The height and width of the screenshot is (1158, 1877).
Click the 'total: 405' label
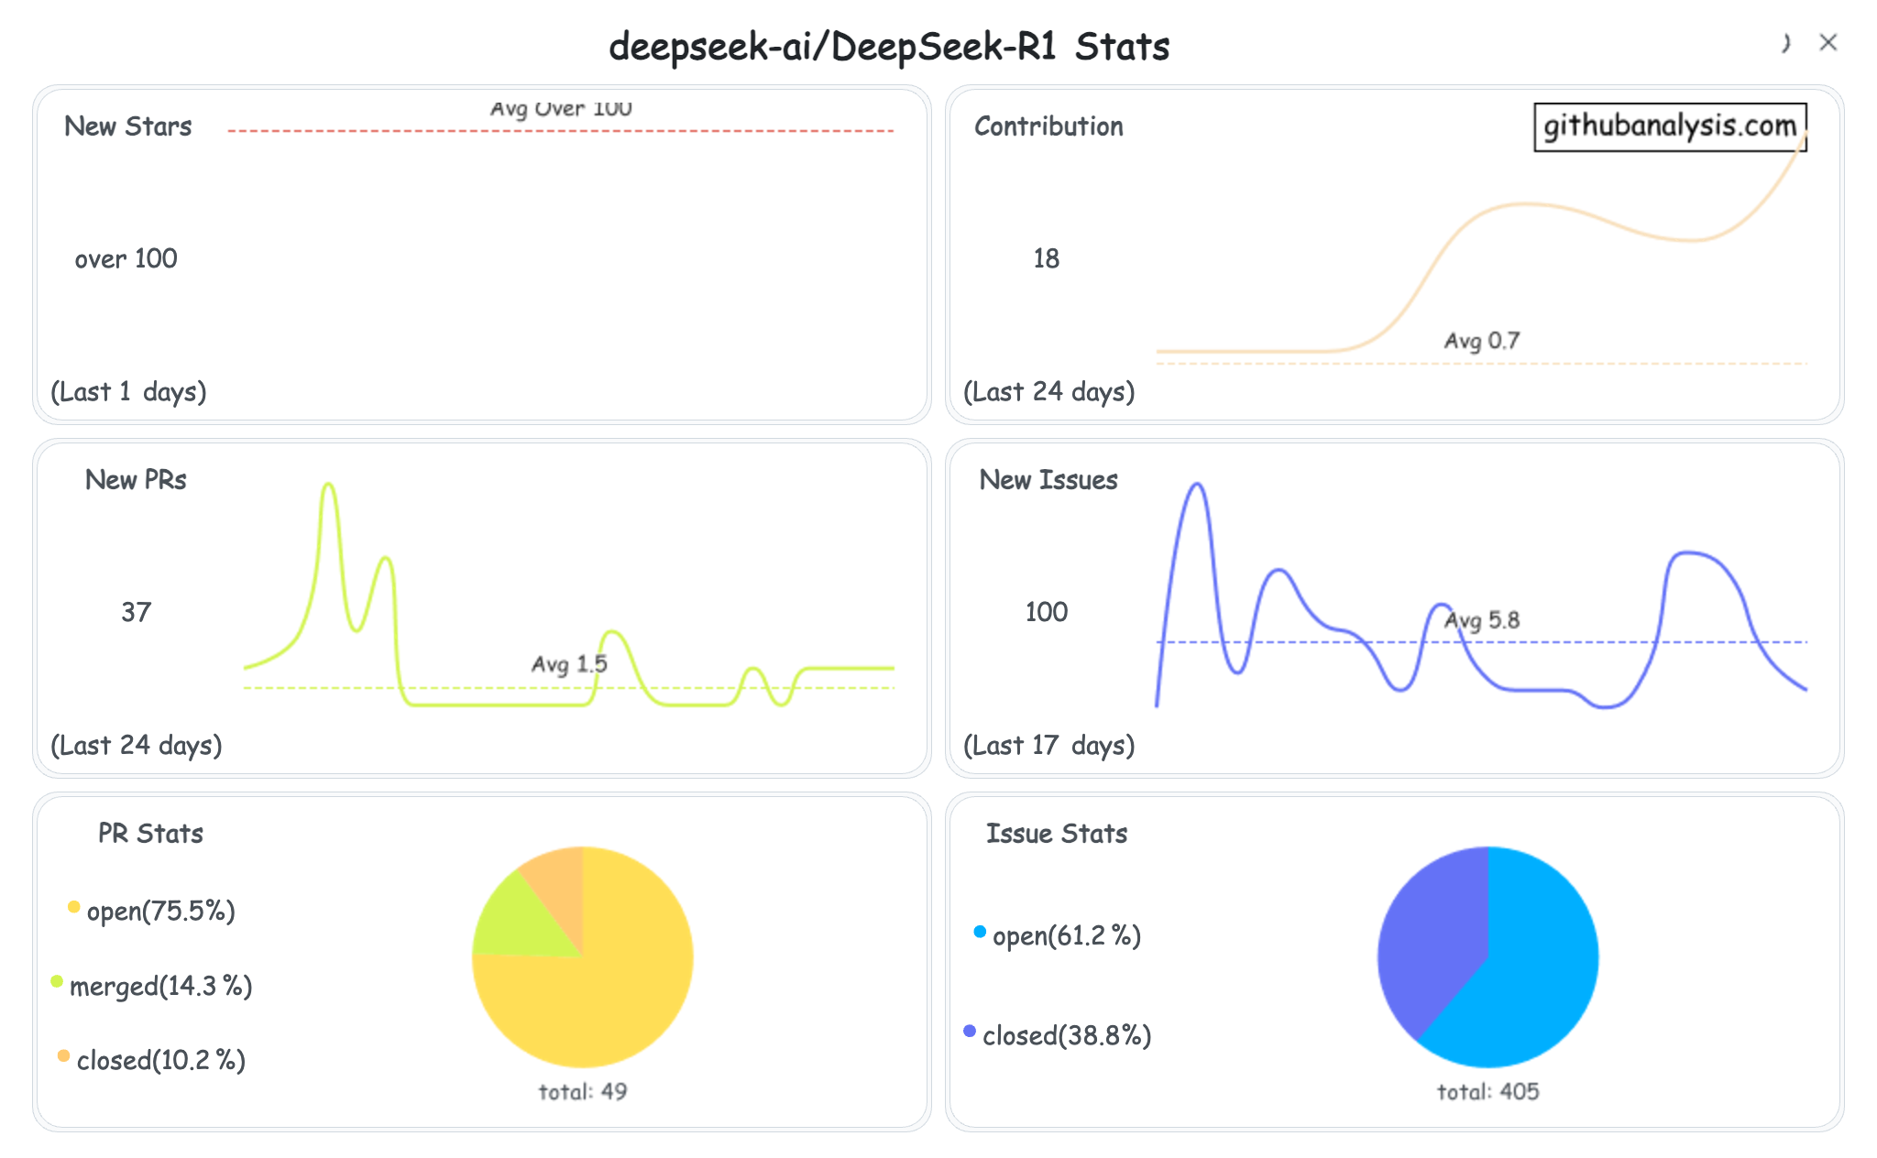coord(1488,1092)
